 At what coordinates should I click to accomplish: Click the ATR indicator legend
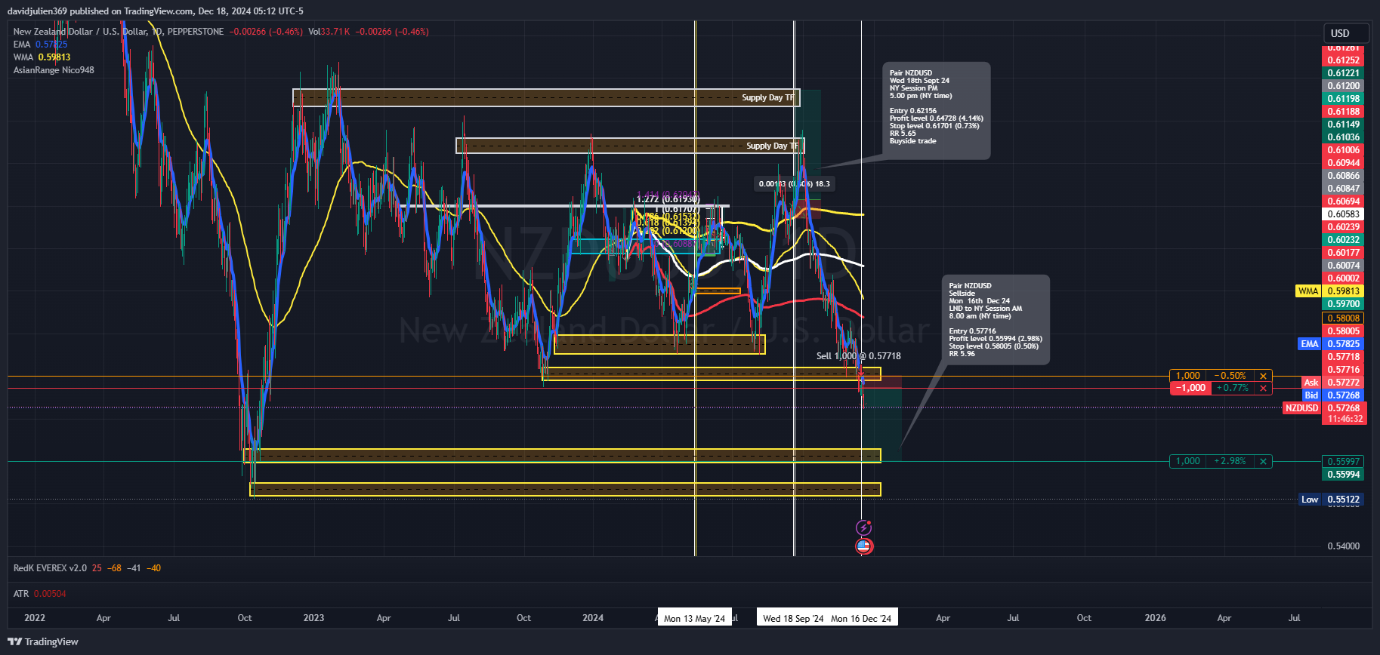tap(39, 594)
